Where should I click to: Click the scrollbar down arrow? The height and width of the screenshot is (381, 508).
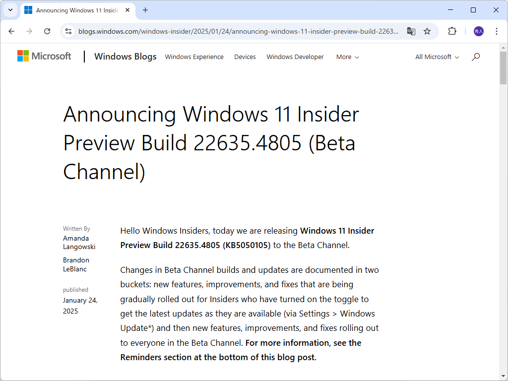503,377
